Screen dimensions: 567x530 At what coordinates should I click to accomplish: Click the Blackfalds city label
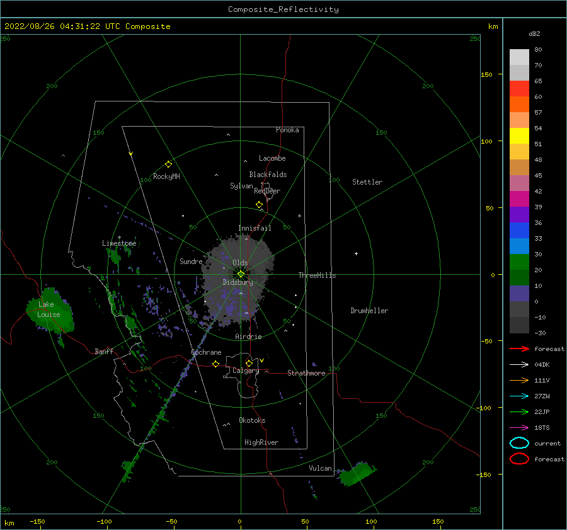[268, 175]
